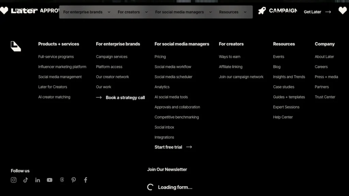349x196 pixels.
Task: Open Later for Creators link
Action: click(x=52, y=87)
